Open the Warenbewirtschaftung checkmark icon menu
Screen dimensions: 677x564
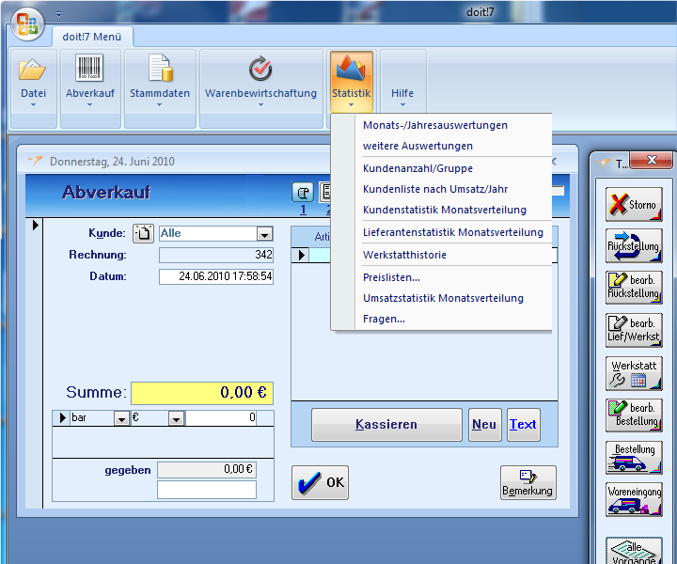pyautogui.click(x=260, y=82)
